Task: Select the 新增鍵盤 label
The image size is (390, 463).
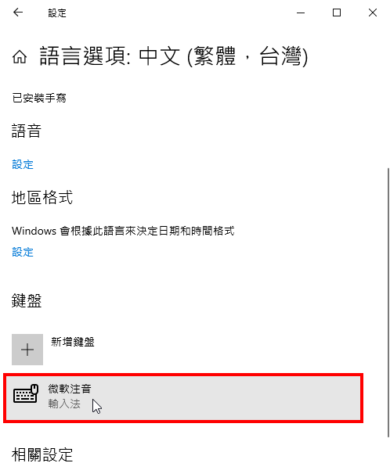Action: (x=73, y=342)
